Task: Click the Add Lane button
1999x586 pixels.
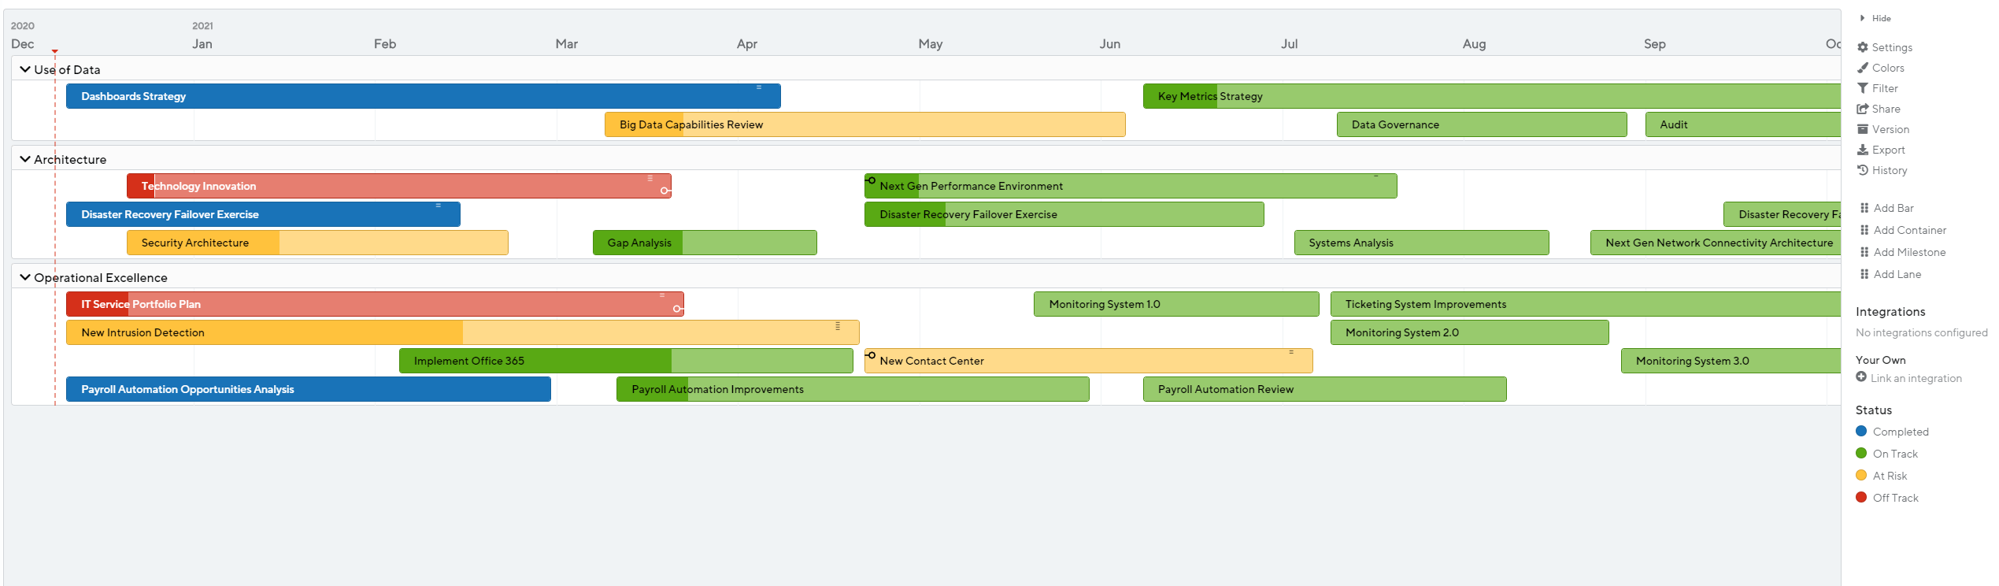Action: [1897, 274]
